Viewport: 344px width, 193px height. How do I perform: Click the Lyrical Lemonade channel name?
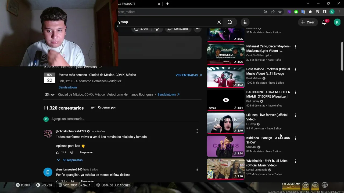click(257, 170)
